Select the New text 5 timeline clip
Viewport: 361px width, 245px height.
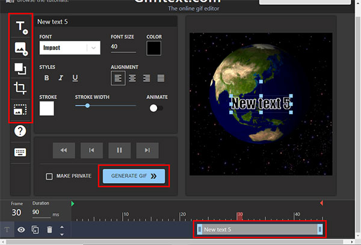259,229
